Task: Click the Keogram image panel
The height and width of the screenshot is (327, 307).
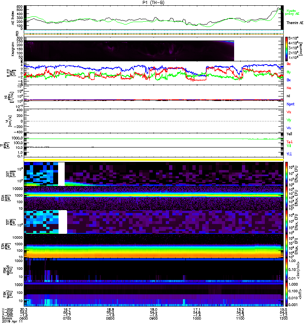Action: click(129, 51)
